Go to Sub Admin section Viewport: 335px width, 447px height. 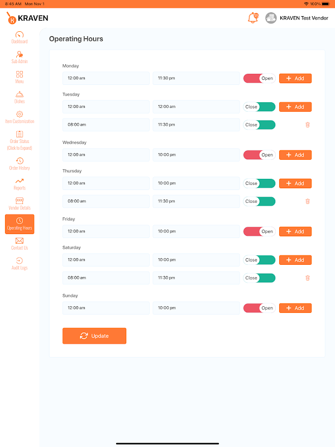(x=20, y=57)
